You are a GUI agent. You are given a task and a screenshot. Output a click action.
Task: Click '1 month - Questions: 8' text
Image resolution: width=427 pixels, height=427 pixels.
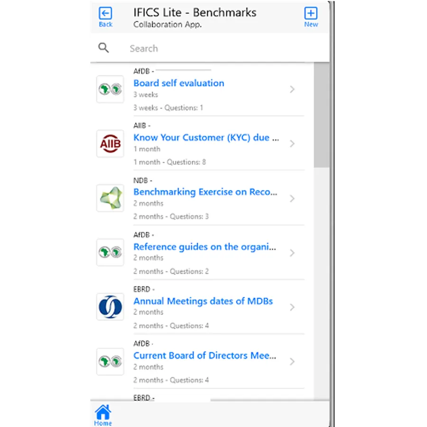pyautogui.click(x=169, y=162)
